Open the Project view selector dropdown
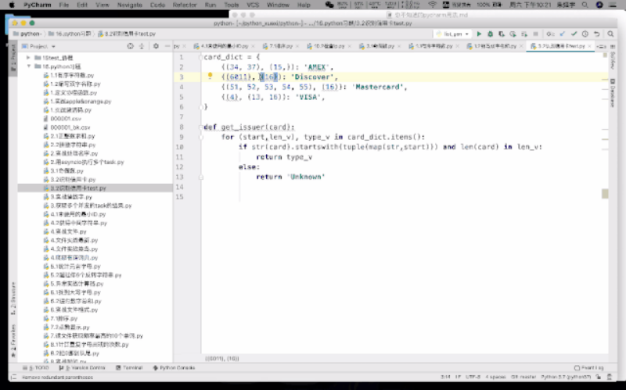 tap(38, 46)
